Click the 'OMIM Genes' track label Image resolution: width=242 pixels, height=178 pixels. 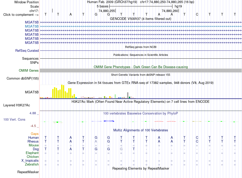(29, 70)
